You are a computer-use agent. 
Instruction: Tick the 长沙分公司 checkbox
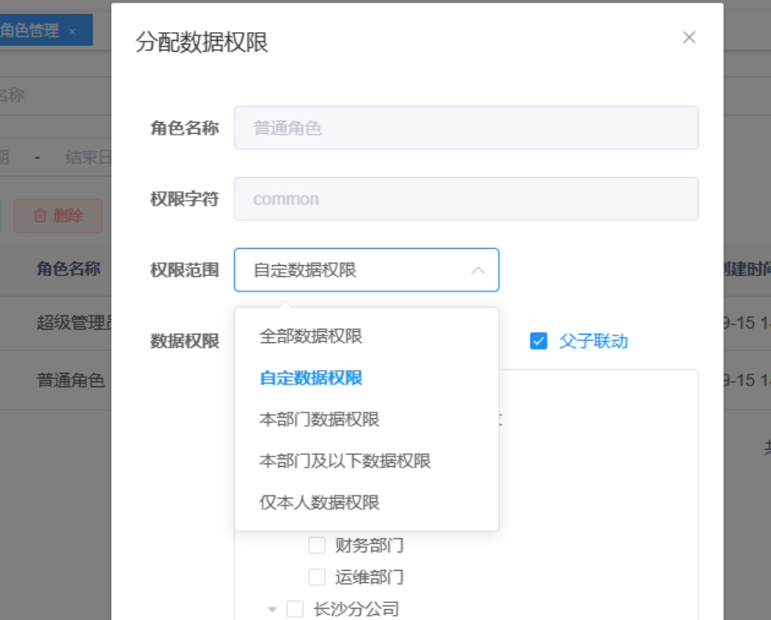coord(295,609)
